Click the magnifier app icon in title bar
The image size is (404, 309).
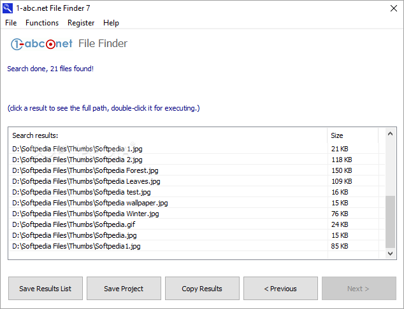(x=8, y=8)
